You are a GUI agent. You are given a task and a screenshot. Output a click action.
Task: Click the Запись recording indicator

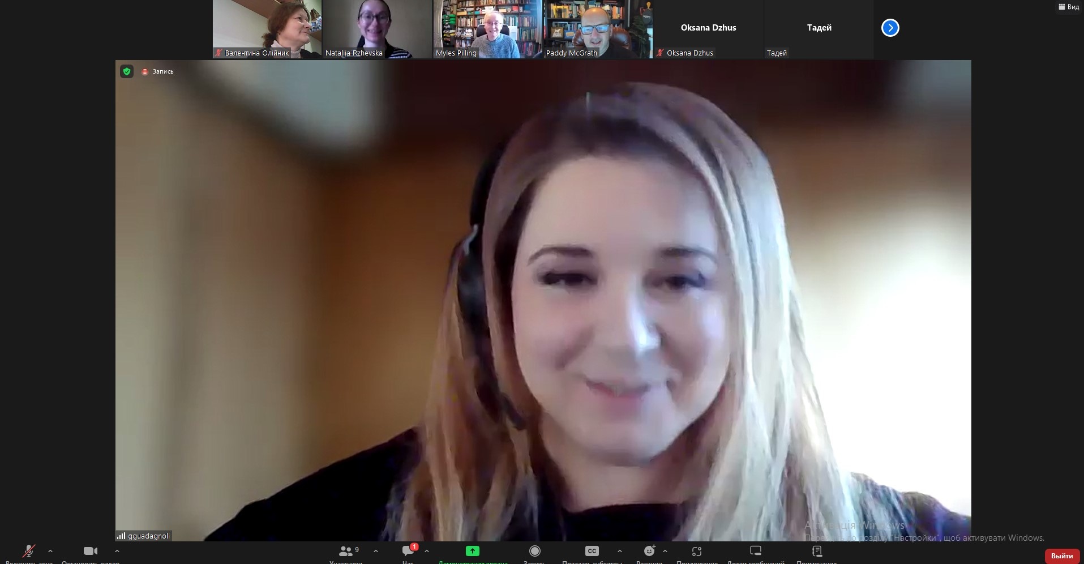point(158,71)
